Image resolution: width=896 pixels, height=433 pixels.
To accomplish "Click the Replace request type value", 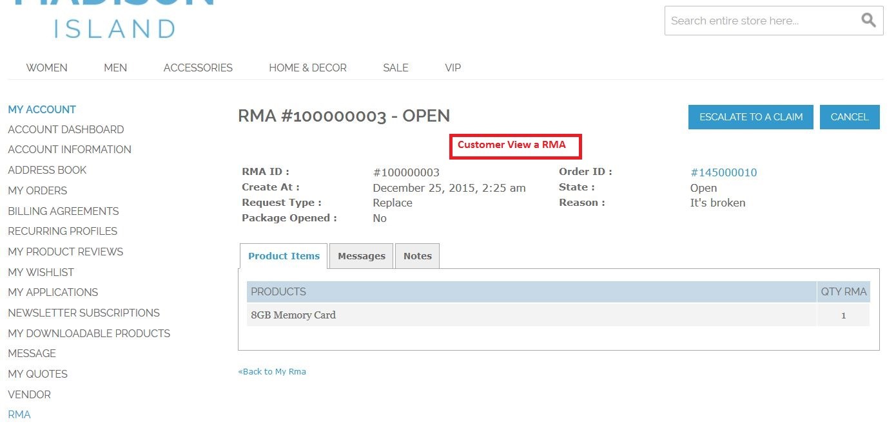I will (393, 203).
